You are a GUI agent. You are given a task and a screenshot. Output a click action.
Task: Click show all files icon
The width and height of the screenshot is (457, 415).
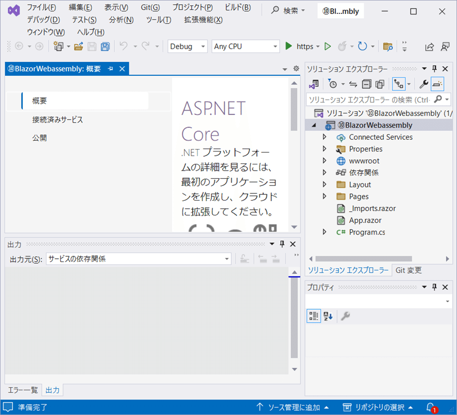point(380,84)
